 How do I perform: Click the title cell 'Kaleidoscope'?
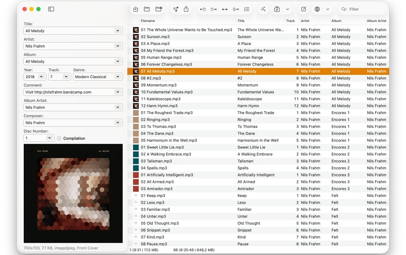click(x=250, y=99)
